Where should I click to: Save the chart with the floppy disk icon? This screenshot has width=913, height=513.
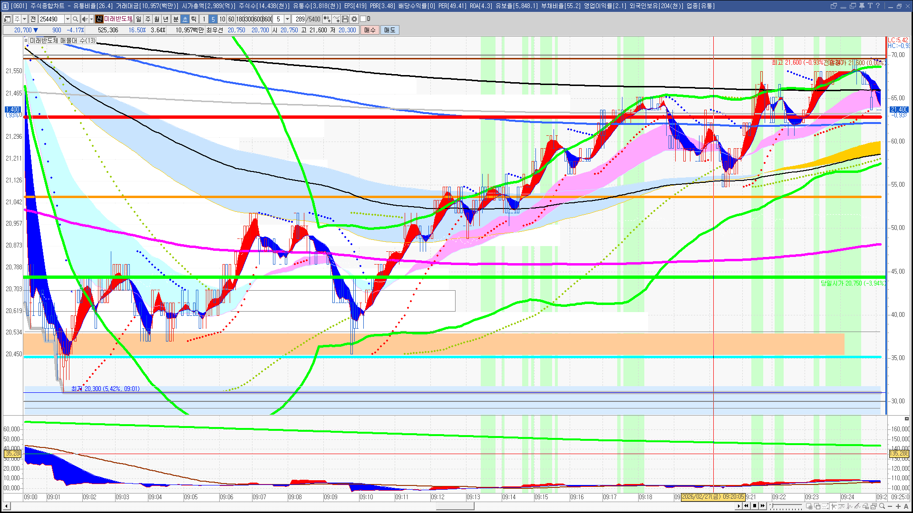345,19
